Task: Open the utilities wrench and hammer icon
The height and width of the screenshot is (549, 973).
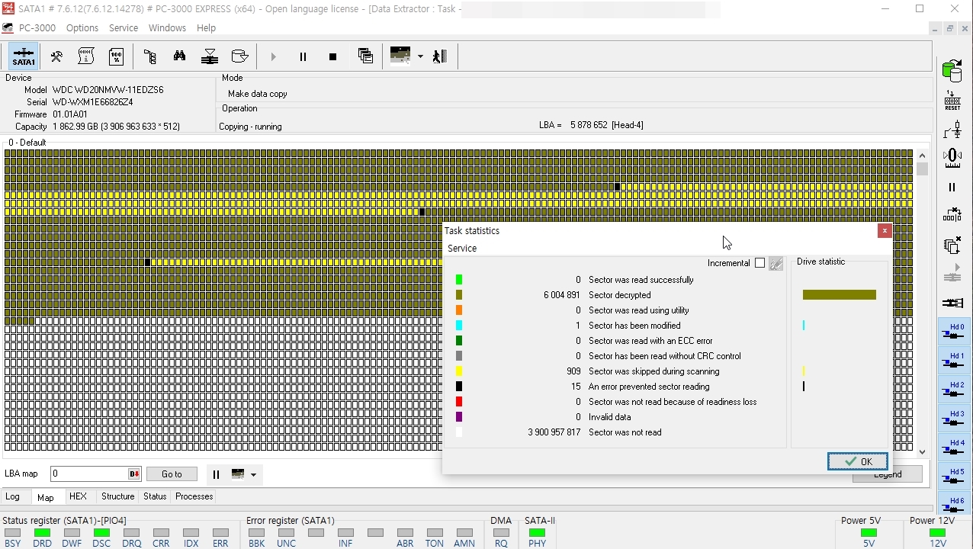Action: coord(56,56)
